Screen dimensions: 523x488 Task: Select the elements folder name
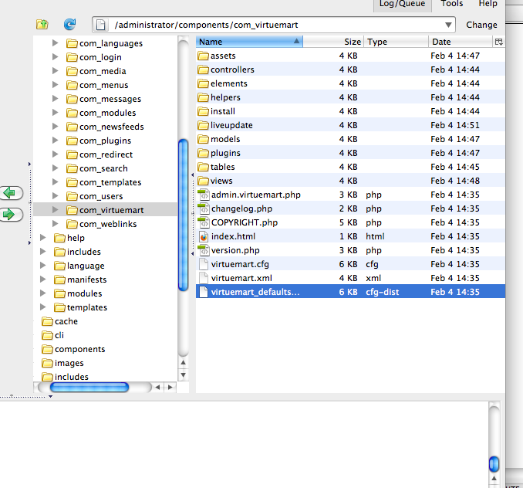tap(229, 83)
